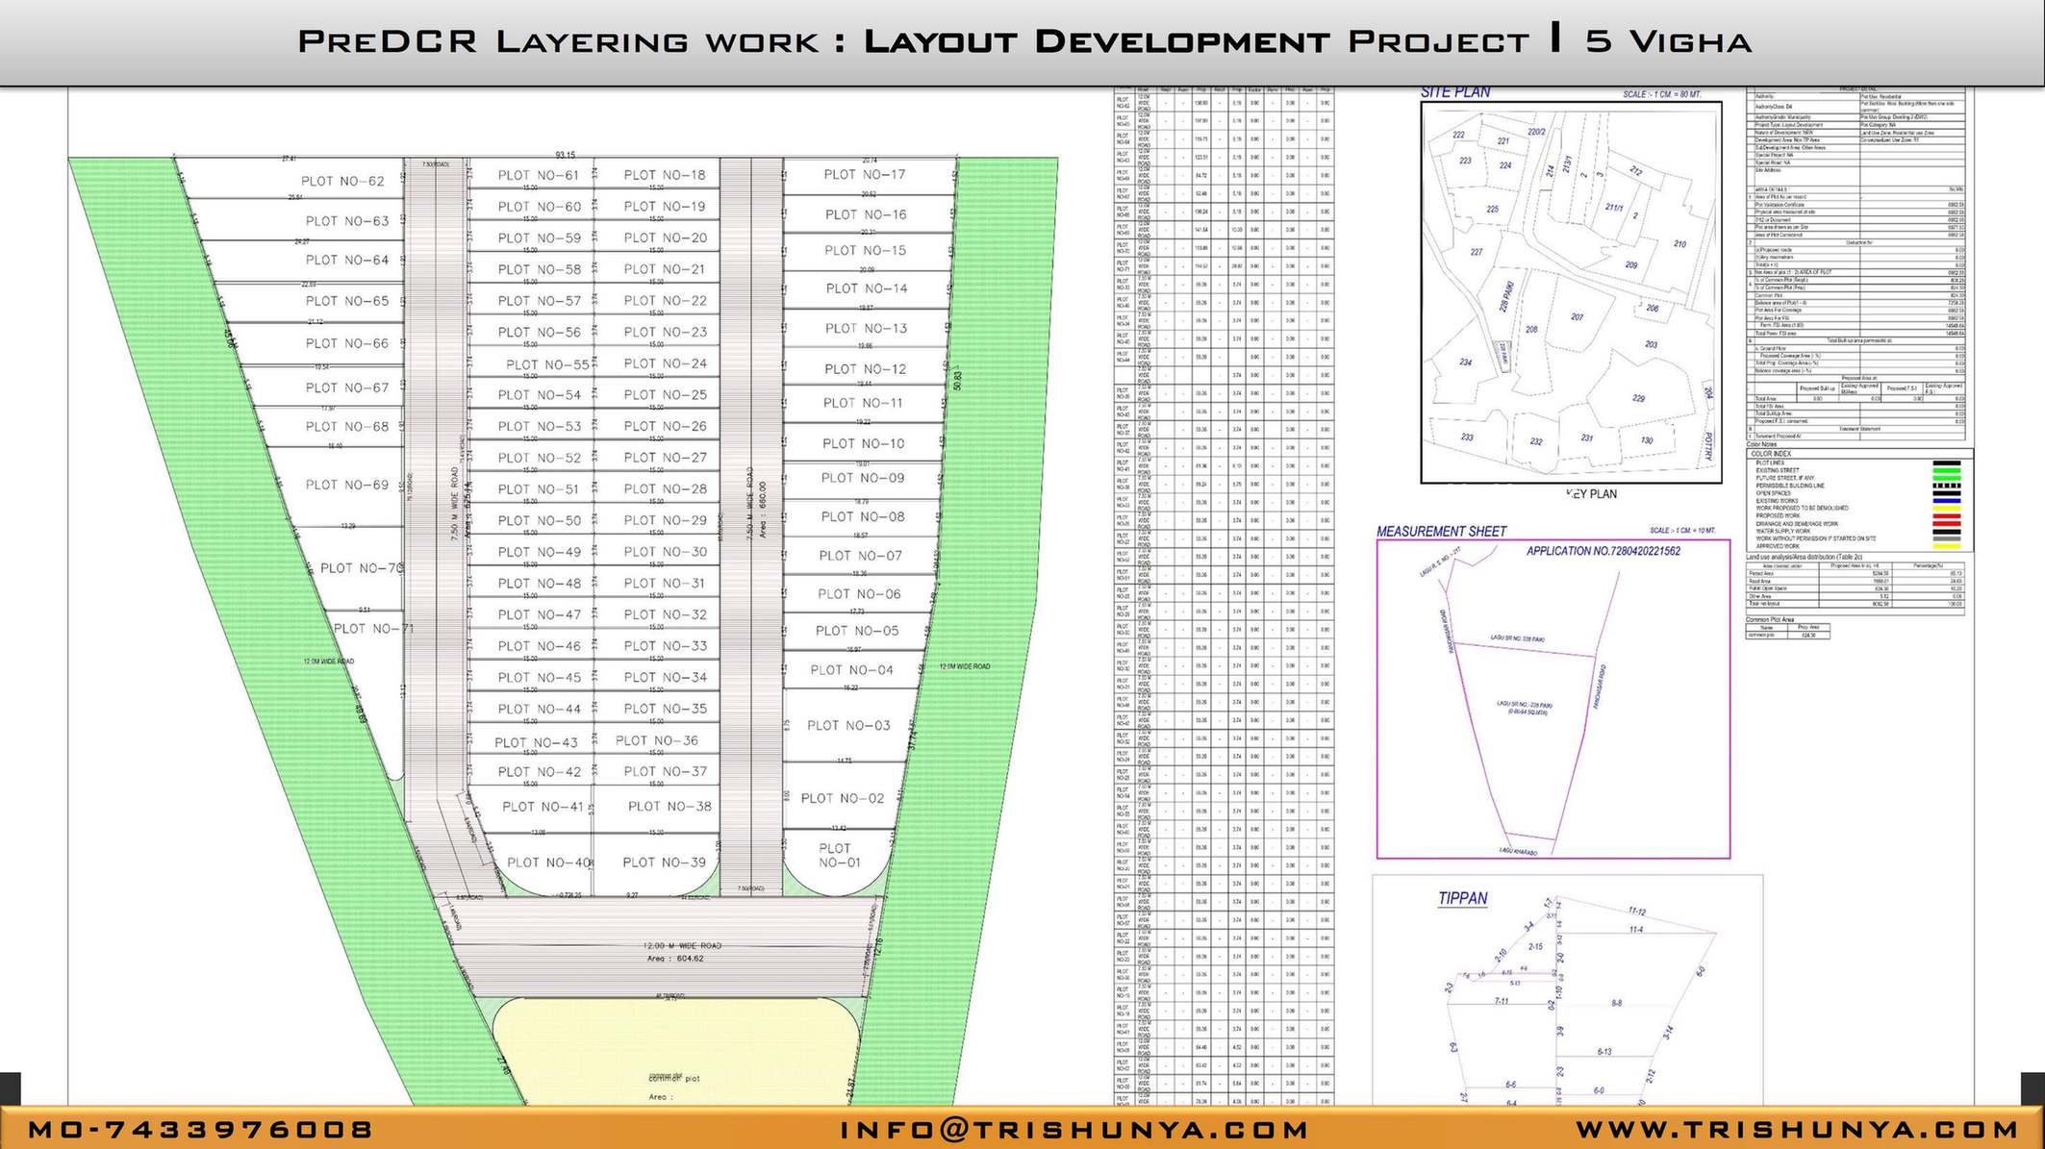The width and height of the screenshot is (2045, 1149).
Task: Select the PLOT NO-61 label
Action: click(539, 175)
